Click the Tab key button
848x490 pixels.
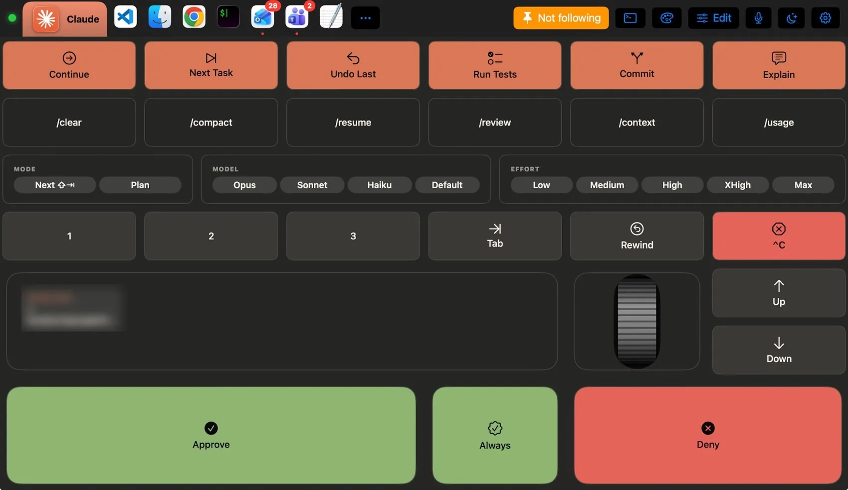pos(495,236)
